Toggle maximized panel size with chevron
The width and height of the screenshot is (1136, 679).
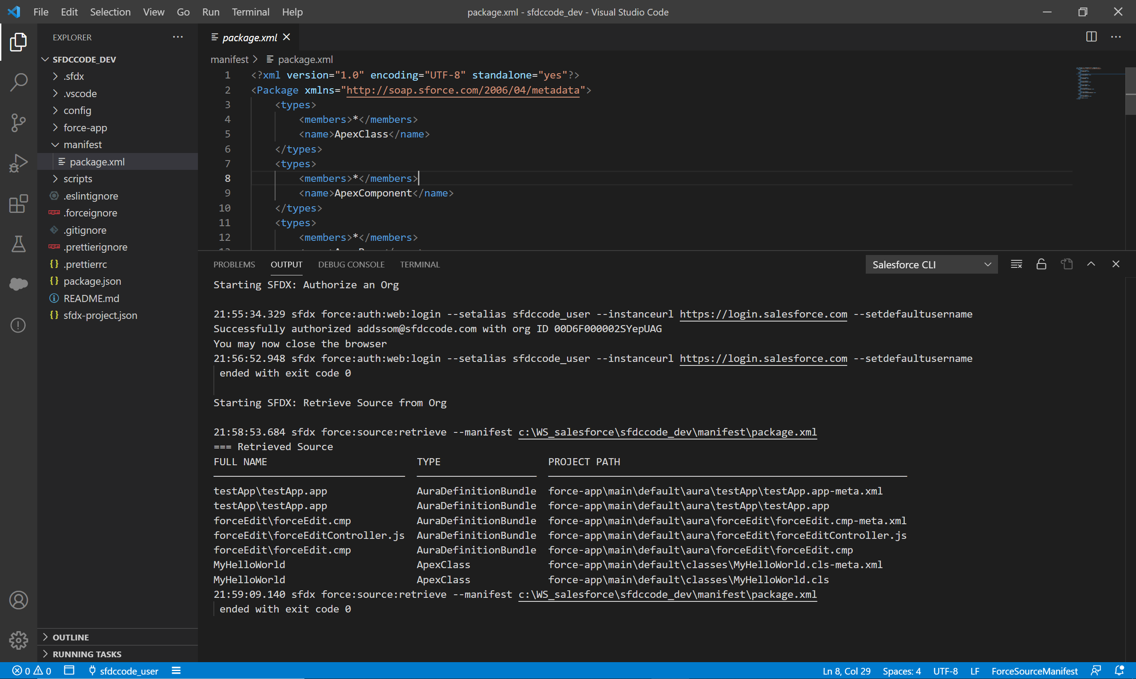pos(1091,264)
